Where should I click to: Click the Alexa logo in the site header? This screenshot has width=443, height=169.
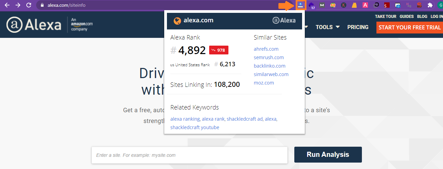(x=33, y=25)
